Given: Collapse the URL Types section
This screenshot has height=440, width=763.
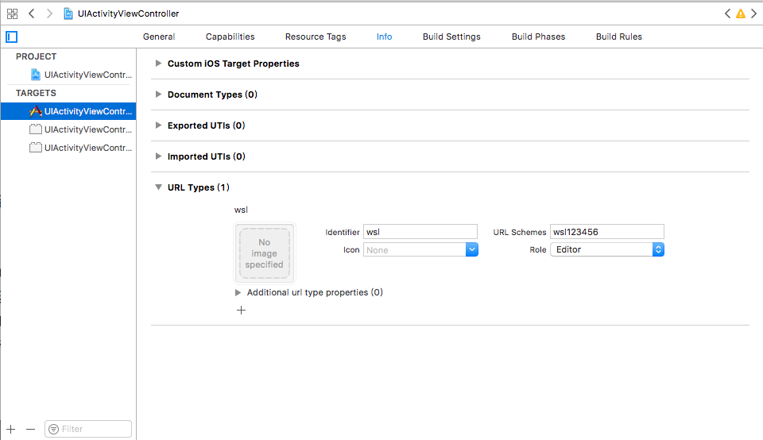Looking at the screenshot, I should (x=158, y=187).
